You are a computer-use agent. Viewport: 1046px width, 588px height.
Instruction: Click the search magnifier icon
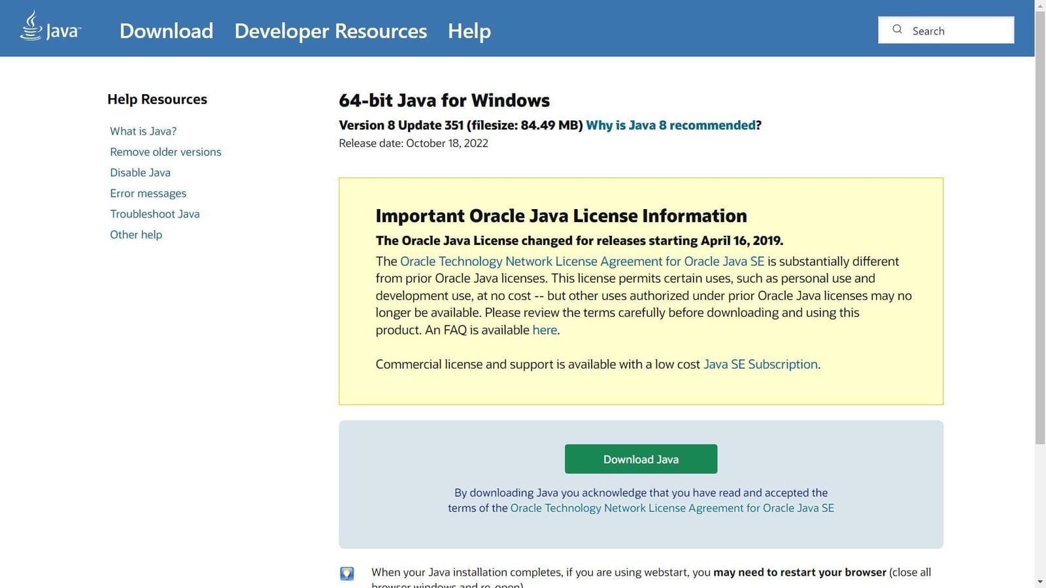pyautogui.click(x=897, y=29)
